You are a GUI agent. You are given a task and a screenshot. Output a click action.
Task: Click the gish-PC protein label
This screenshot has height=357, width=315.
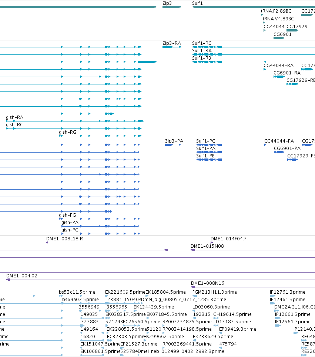click(x=70, y=230)
